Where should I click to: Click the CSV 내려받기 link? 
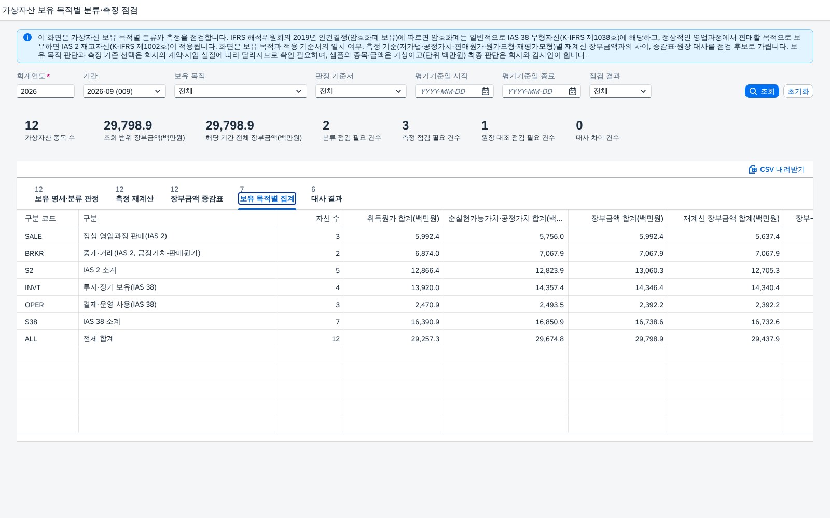click(777, 169)
